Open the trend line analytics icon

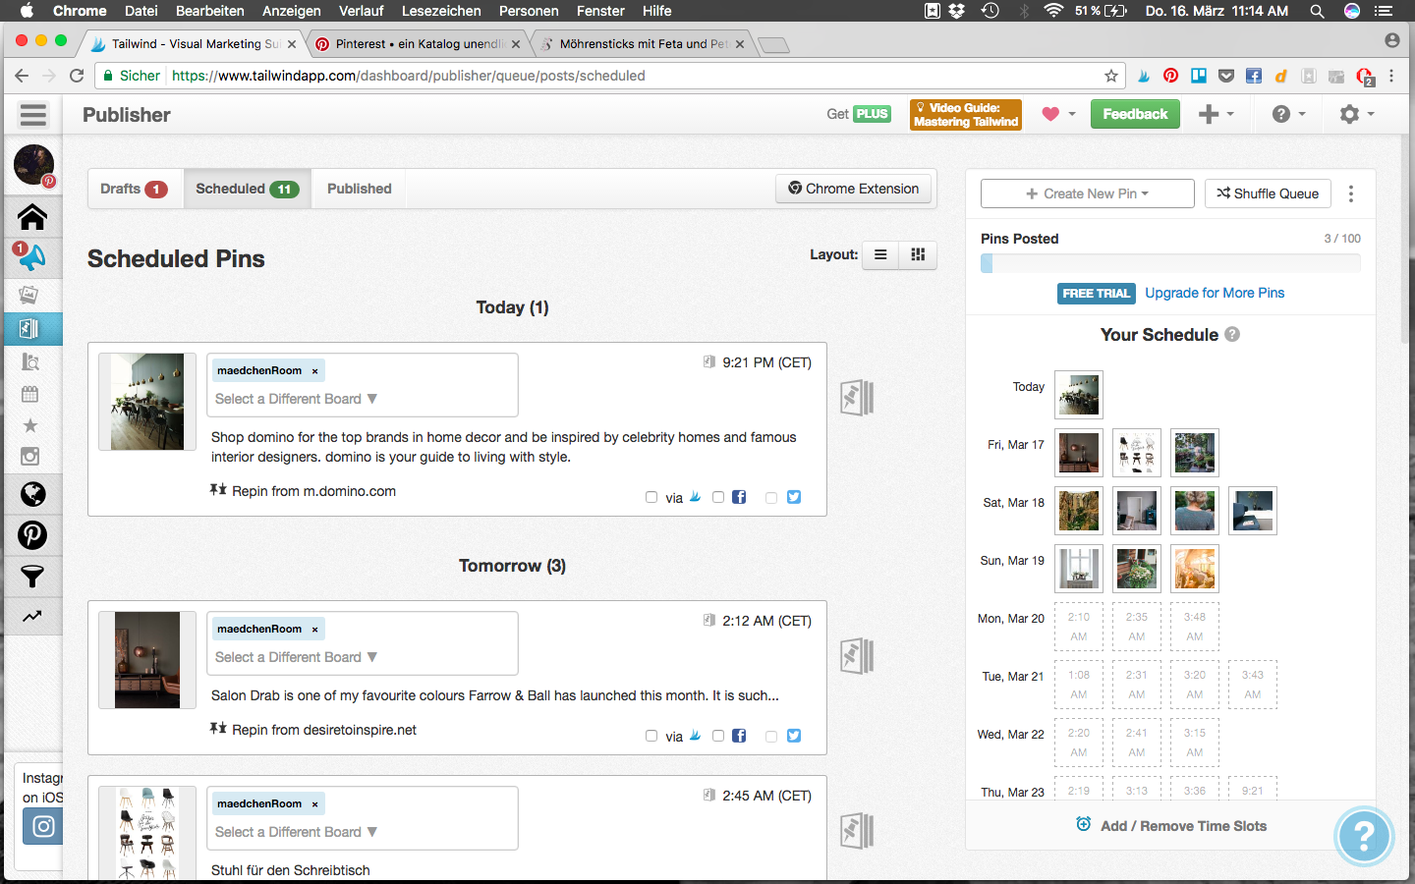click(32, 617)
